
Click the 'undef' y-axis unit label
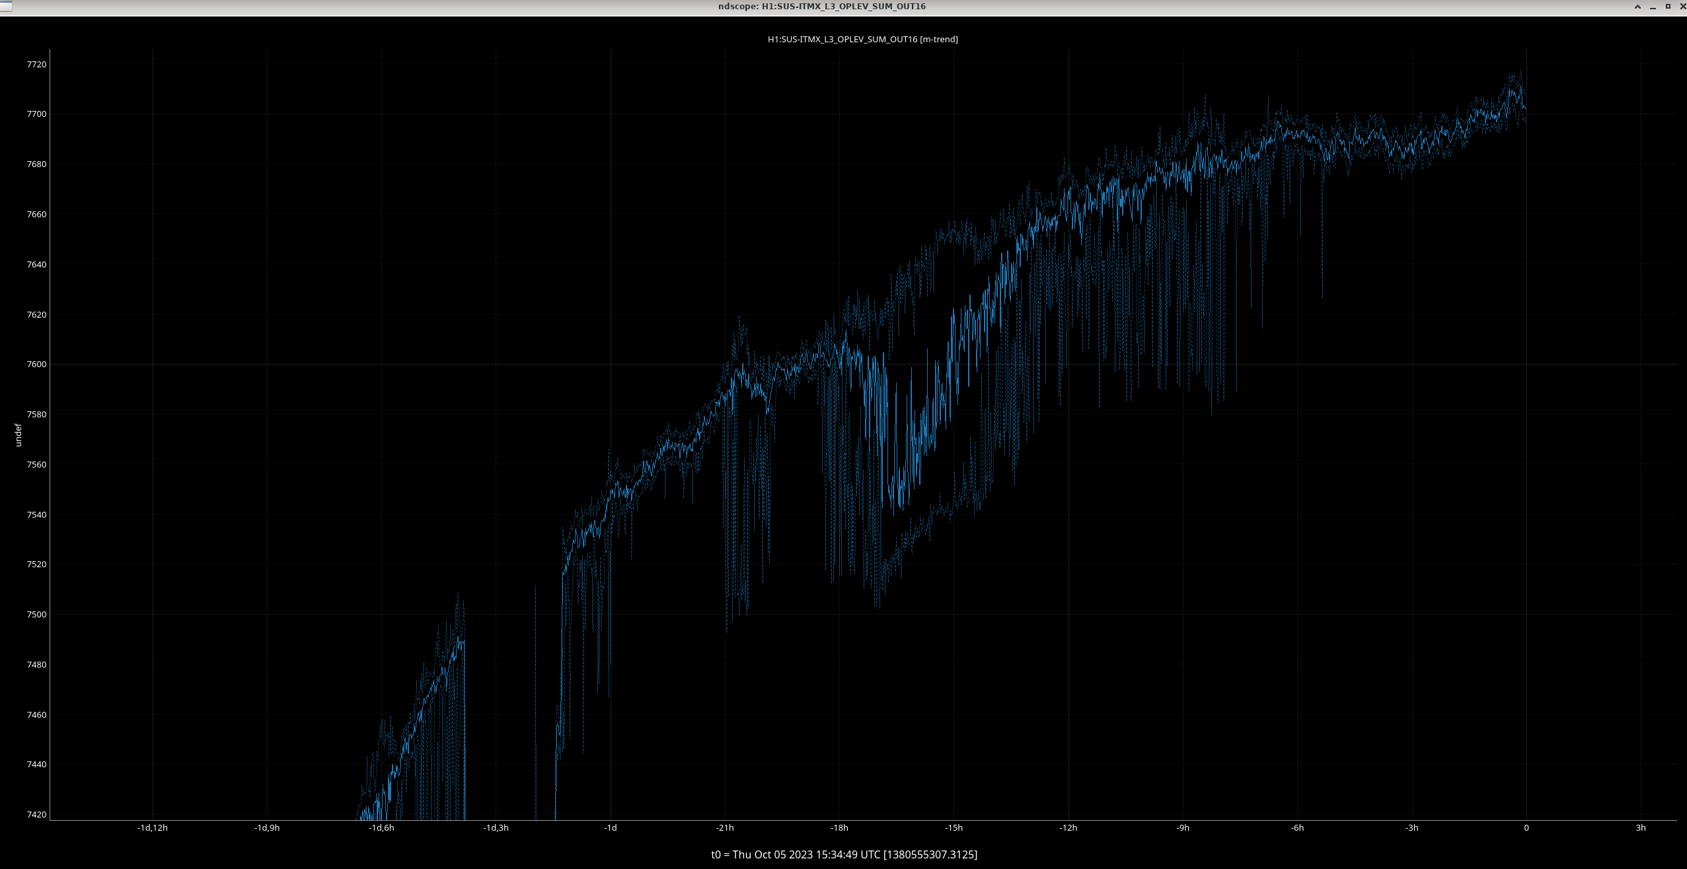coord(19,435)
